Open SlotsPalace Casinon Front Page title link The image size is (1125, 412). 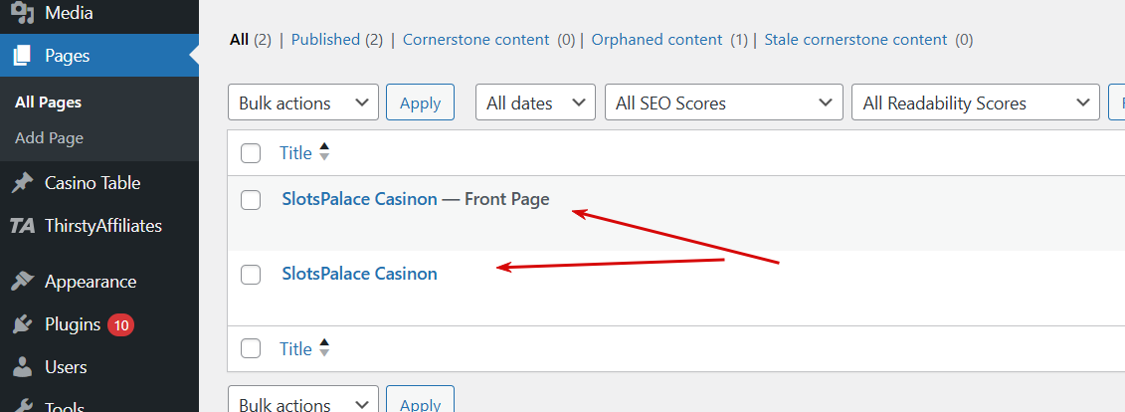click(x=359, y=199)
